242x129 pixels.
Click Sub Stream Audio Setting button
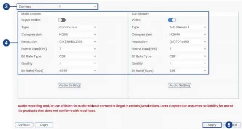coord(180,85)
